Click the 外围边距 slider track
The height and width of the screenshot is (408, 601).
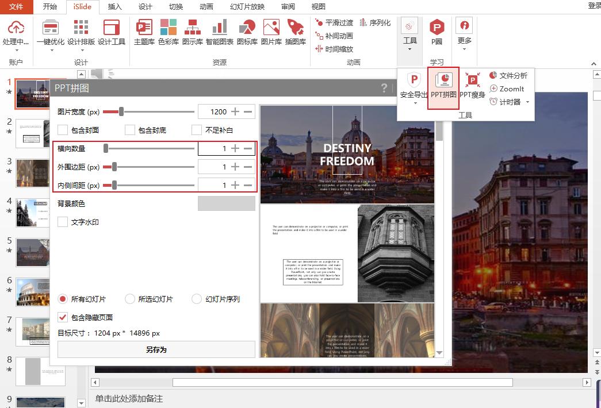coord(149,167)
